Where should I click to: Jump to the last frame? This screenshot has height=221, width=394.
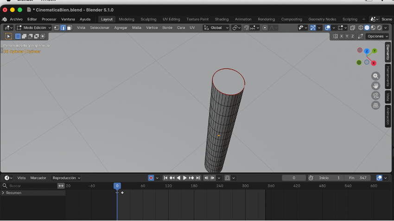(x=198, y=178)
